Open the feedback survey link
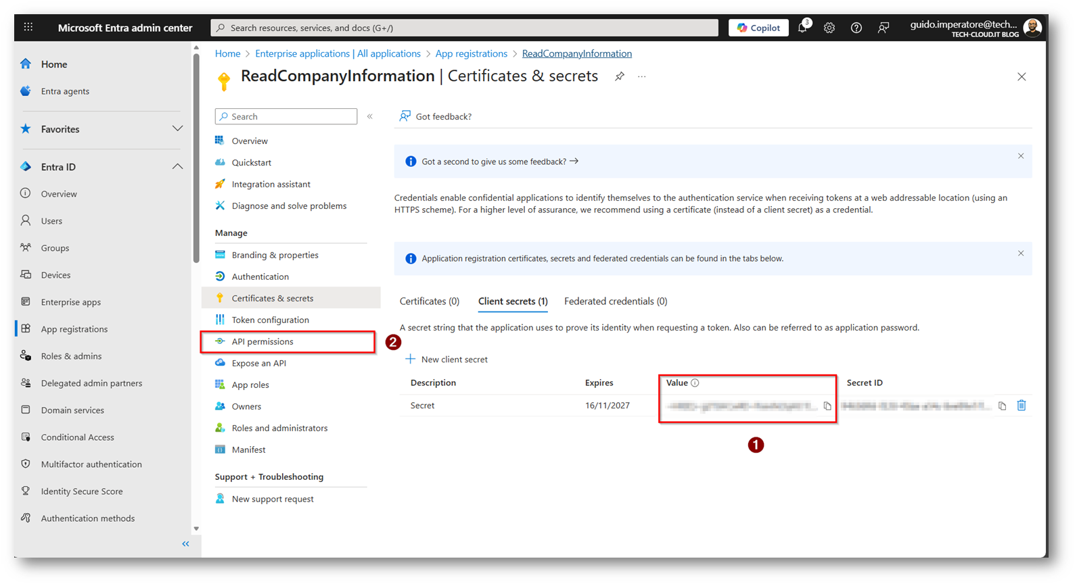Viewport: 1077px width, 586px height. pos(500,162)
